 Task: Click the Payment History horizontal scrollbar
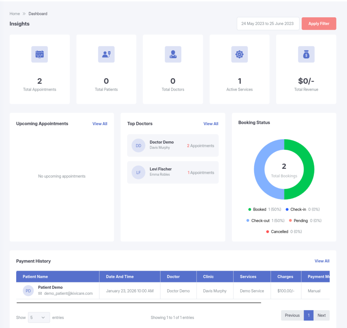[x=139, y=302]
